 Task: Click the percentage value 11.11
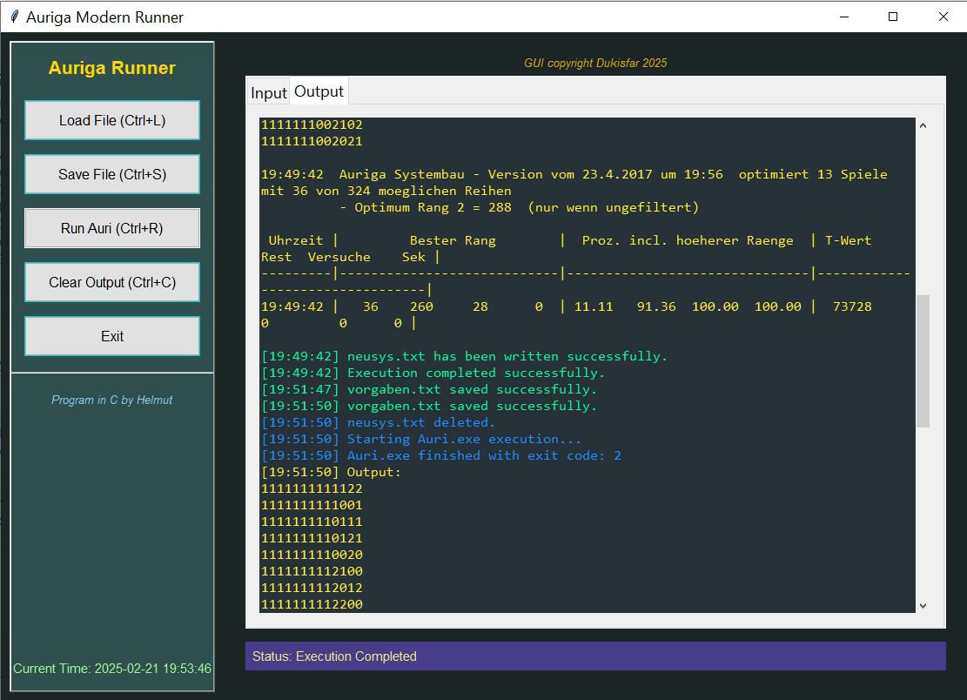tap(594, 306)
